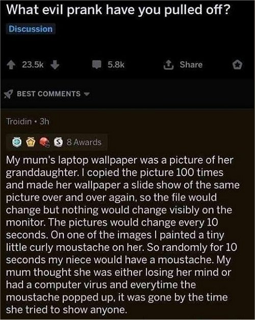View the first teal award icon
Screen dimensions: 255x320
point(17,142)
